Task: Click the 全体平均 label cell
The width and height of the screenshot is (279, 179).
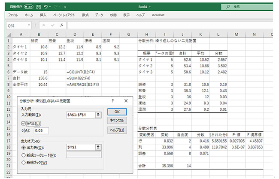Action: coord(21,84)
